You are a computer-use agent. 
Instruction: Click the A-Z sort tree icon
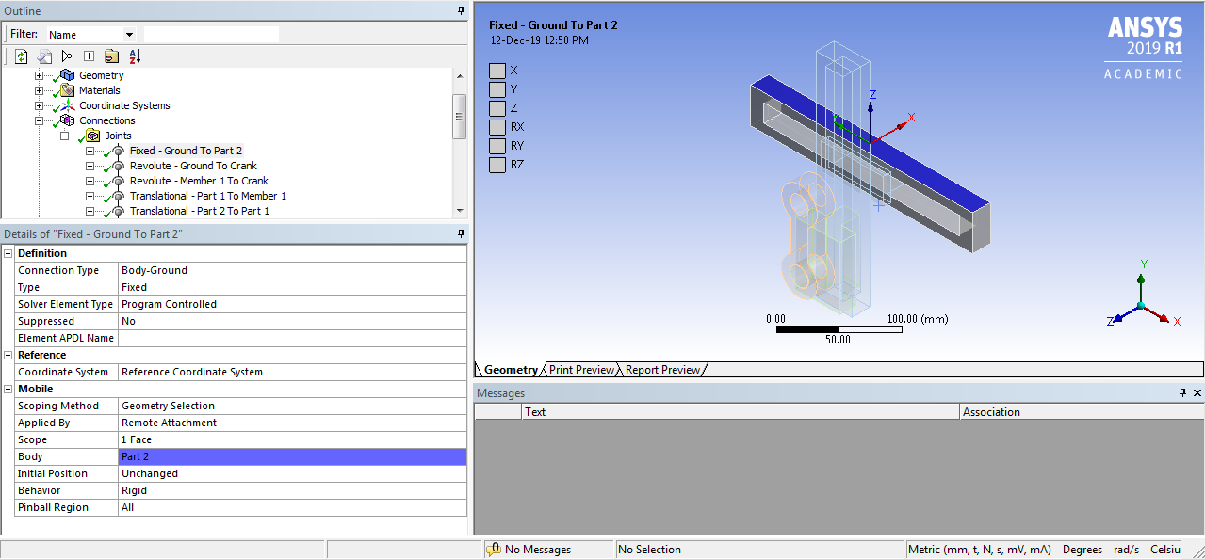(135, 56)
